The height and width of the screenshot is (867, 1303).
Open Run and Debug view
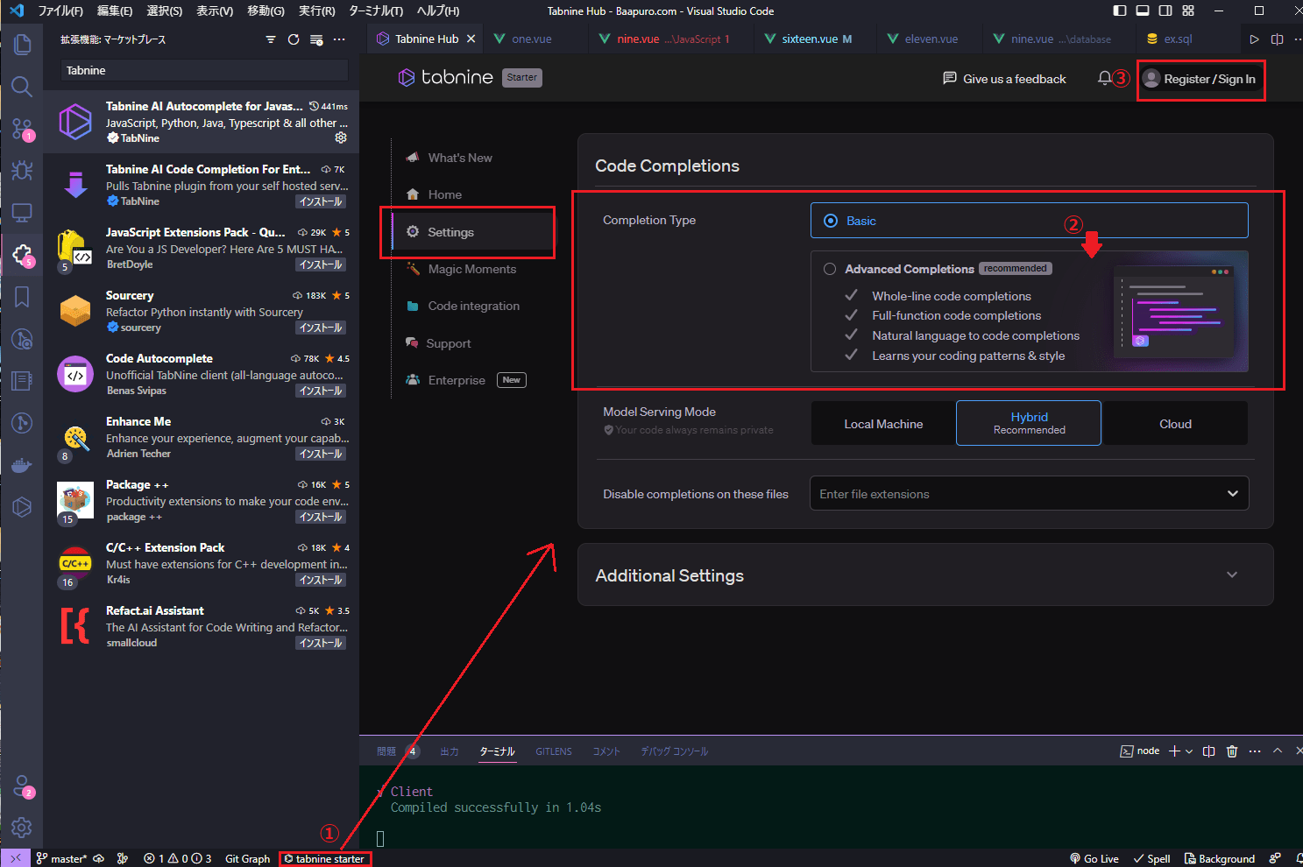tap(22, 170)
